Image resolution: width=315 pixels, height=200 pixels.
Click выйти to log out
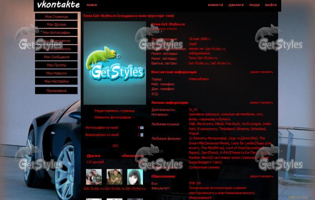click(271, 5)
